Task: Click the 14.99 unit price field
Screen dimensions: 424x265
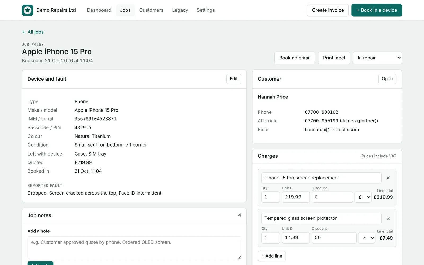Action: point(295,238)
